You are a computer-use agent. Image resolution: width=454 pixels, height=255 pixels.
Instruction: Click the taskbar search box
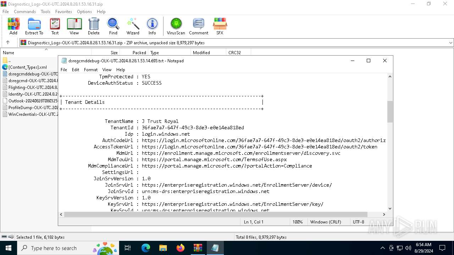pos(68,248)
